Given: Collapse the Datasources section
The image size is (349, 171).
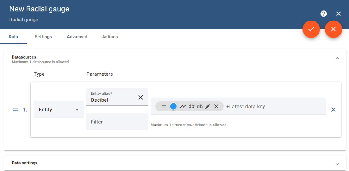Looking at the screenshot, I should 337,58.
